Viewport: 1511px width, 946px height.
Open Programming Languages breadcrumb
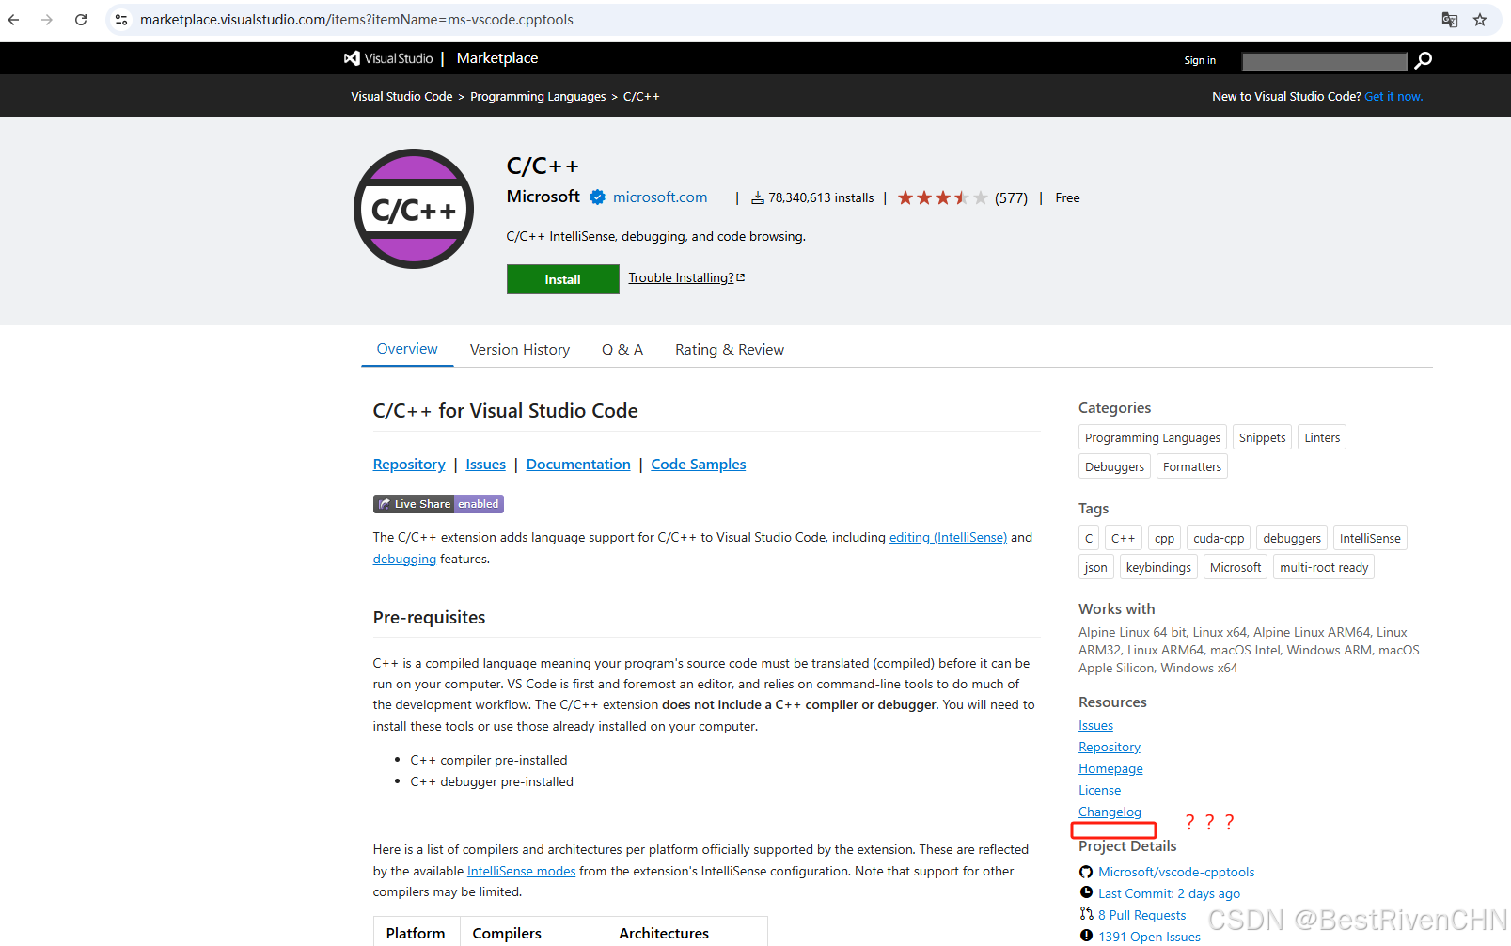538,96
